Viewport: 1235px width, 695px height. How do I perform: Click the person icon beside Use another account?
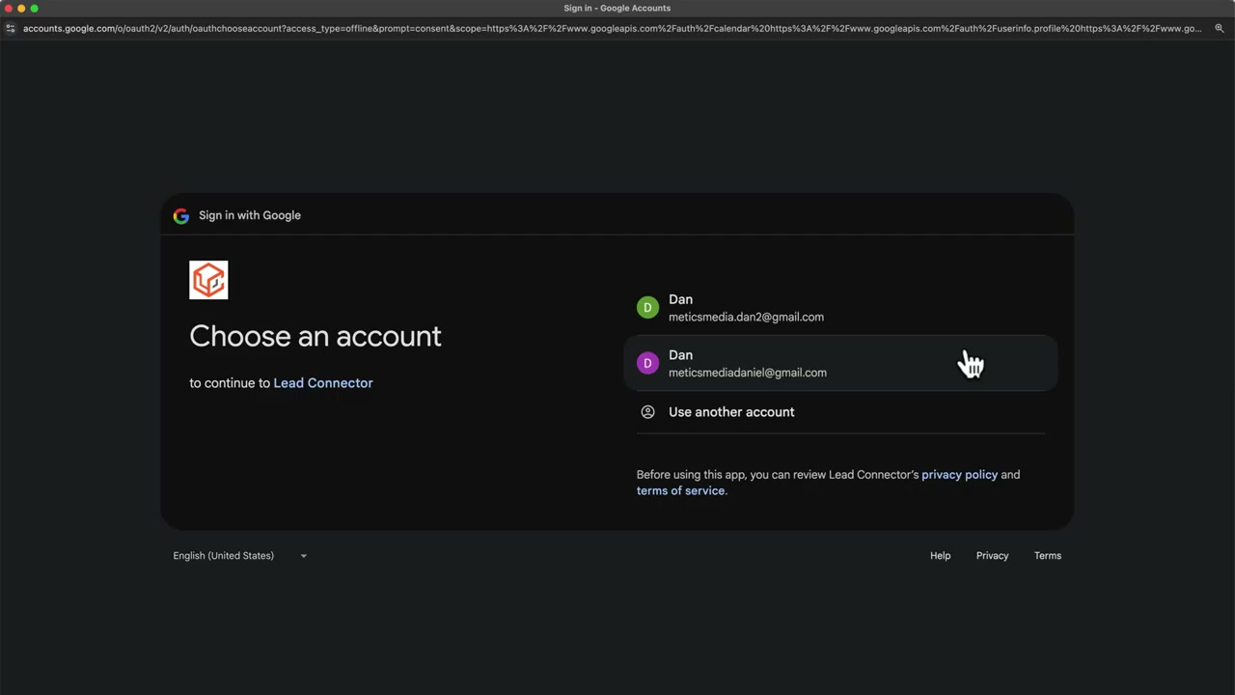(647, 412)
